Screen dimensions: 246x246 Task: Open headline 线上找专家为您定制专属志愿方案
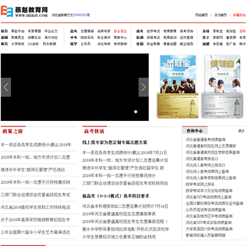point(115,143)
